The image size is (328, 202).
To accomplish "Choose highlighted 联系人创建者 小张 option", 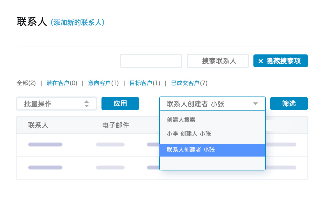I will [212, 150].
